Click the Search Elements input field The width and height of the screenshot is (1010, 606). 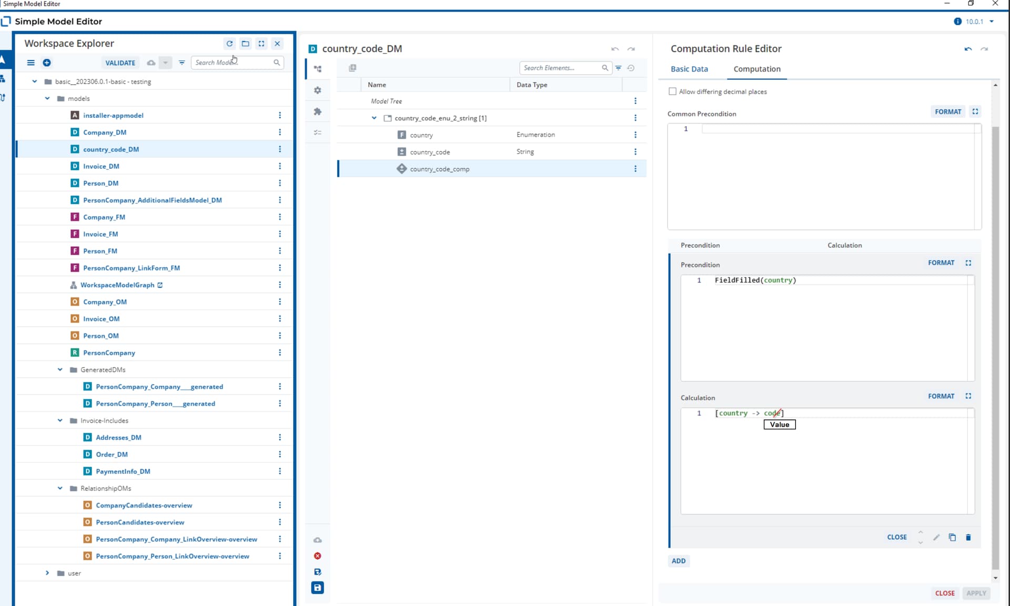coord(561,68)
